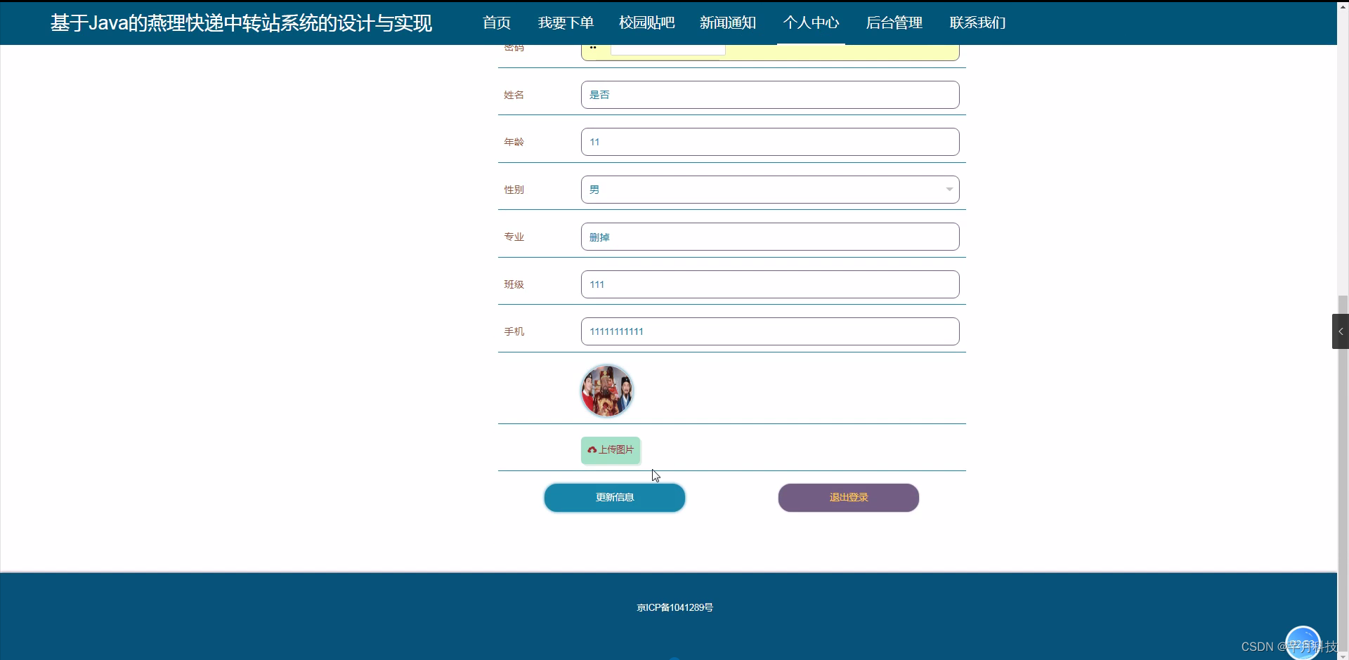Open the 性别 dropdown arrow
This screenshot has height=660, width=1349.
[949, 190]
